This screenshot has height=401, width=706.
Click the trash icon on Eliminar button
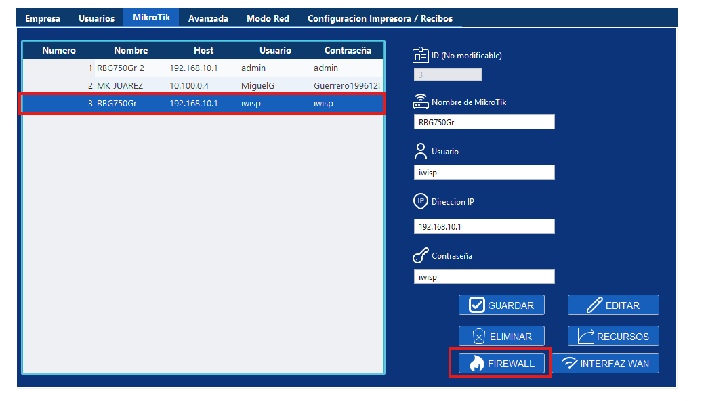[478, 336]
